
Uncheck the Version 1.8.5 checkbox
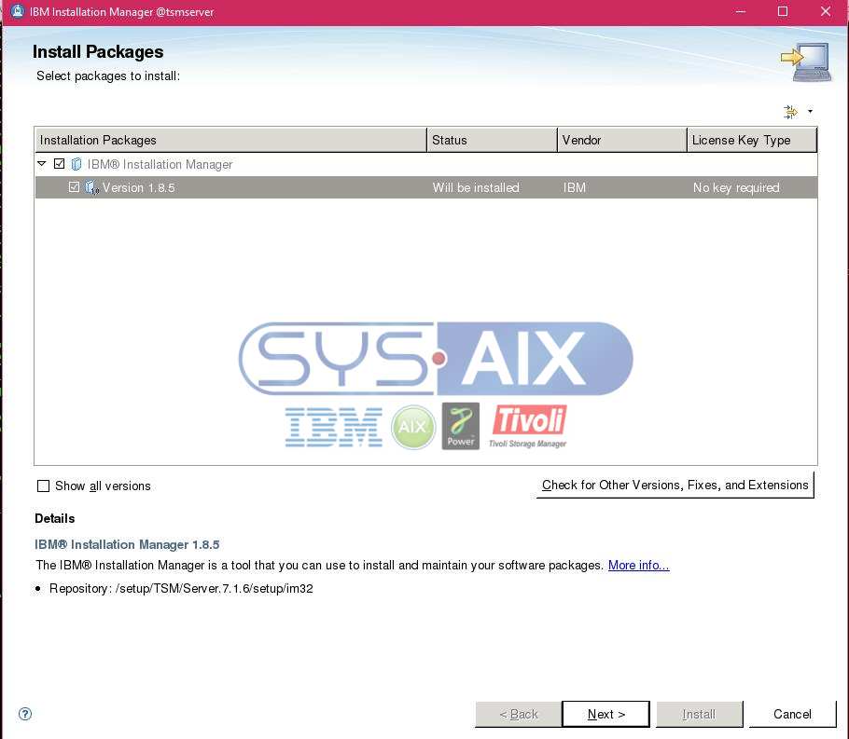coord(75,187)
